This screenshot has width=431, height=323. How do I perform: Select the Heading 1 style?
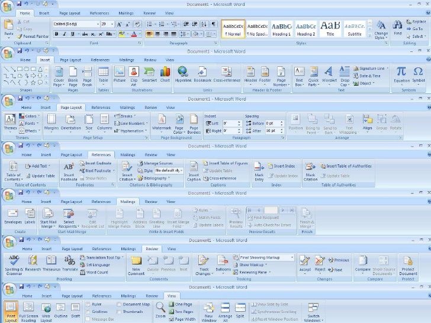tap(281, 29)
